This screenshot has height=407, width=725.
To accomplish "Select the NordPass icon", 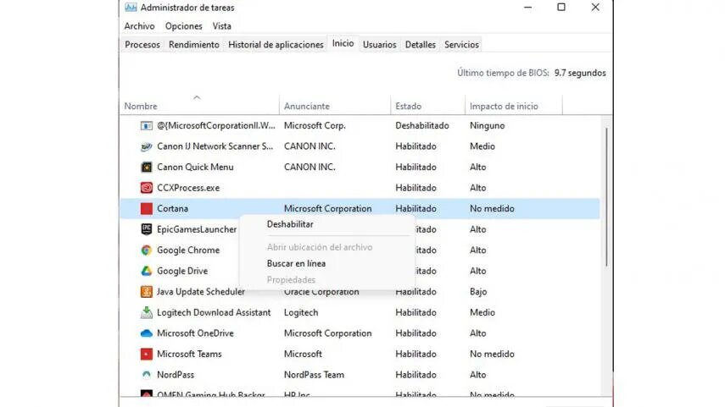I will [x=147, y=375].
